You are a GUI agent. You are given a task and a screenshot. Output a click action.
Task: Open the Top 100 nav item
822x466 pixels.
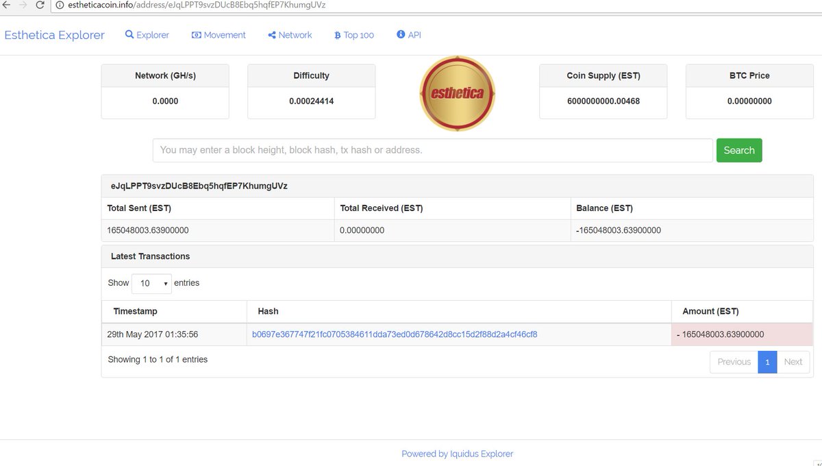[353, 35]
